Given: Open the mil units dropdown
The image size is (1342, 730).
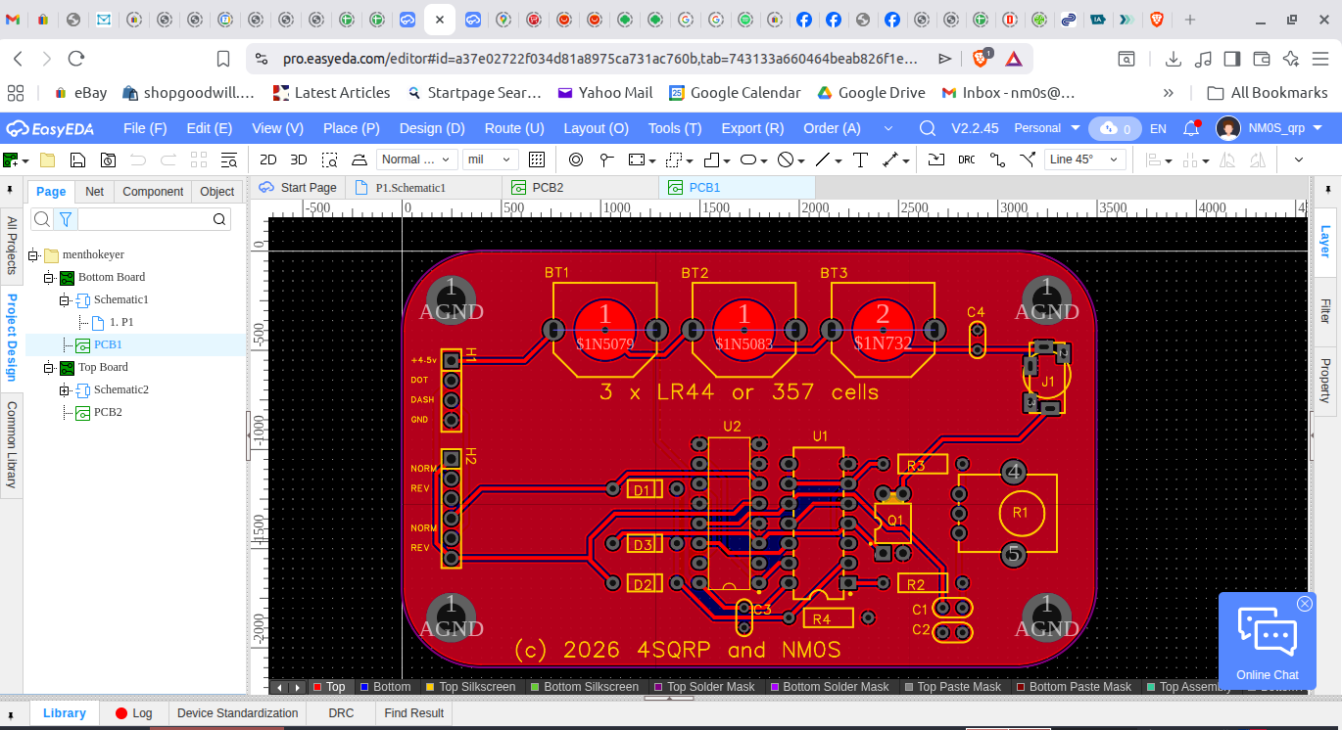Looking at the screenshot, I should click(x=491, y=160).
